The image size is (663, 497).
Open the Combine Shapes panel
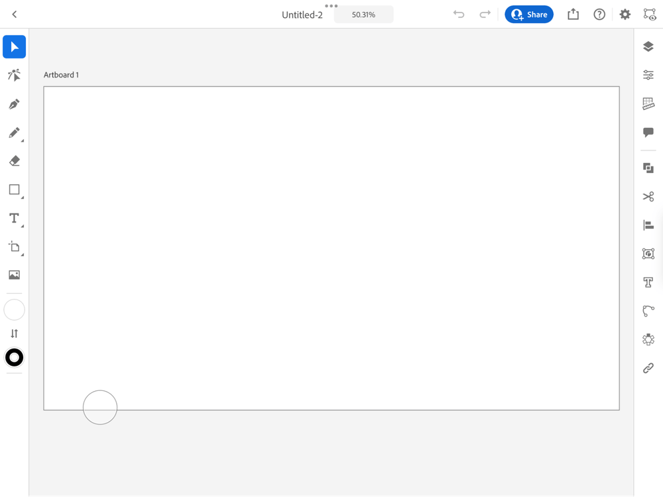pyautogui.click(x=648, y=168)
